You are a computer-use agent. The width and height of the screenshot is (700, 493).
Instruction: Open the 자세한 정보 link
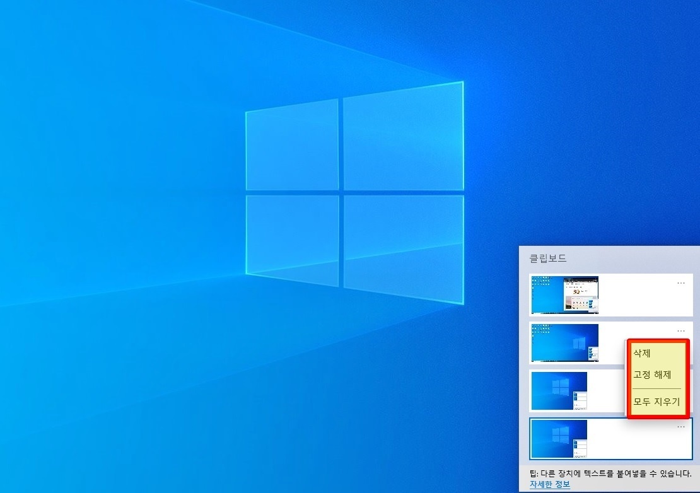coord(549,485)
